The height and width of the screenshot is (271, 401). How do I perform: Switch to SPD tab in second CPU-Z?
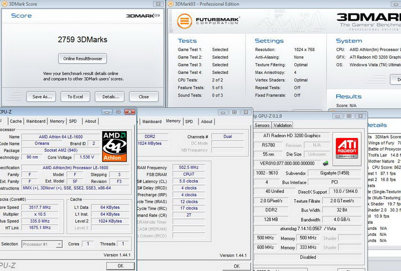point(189,121)
